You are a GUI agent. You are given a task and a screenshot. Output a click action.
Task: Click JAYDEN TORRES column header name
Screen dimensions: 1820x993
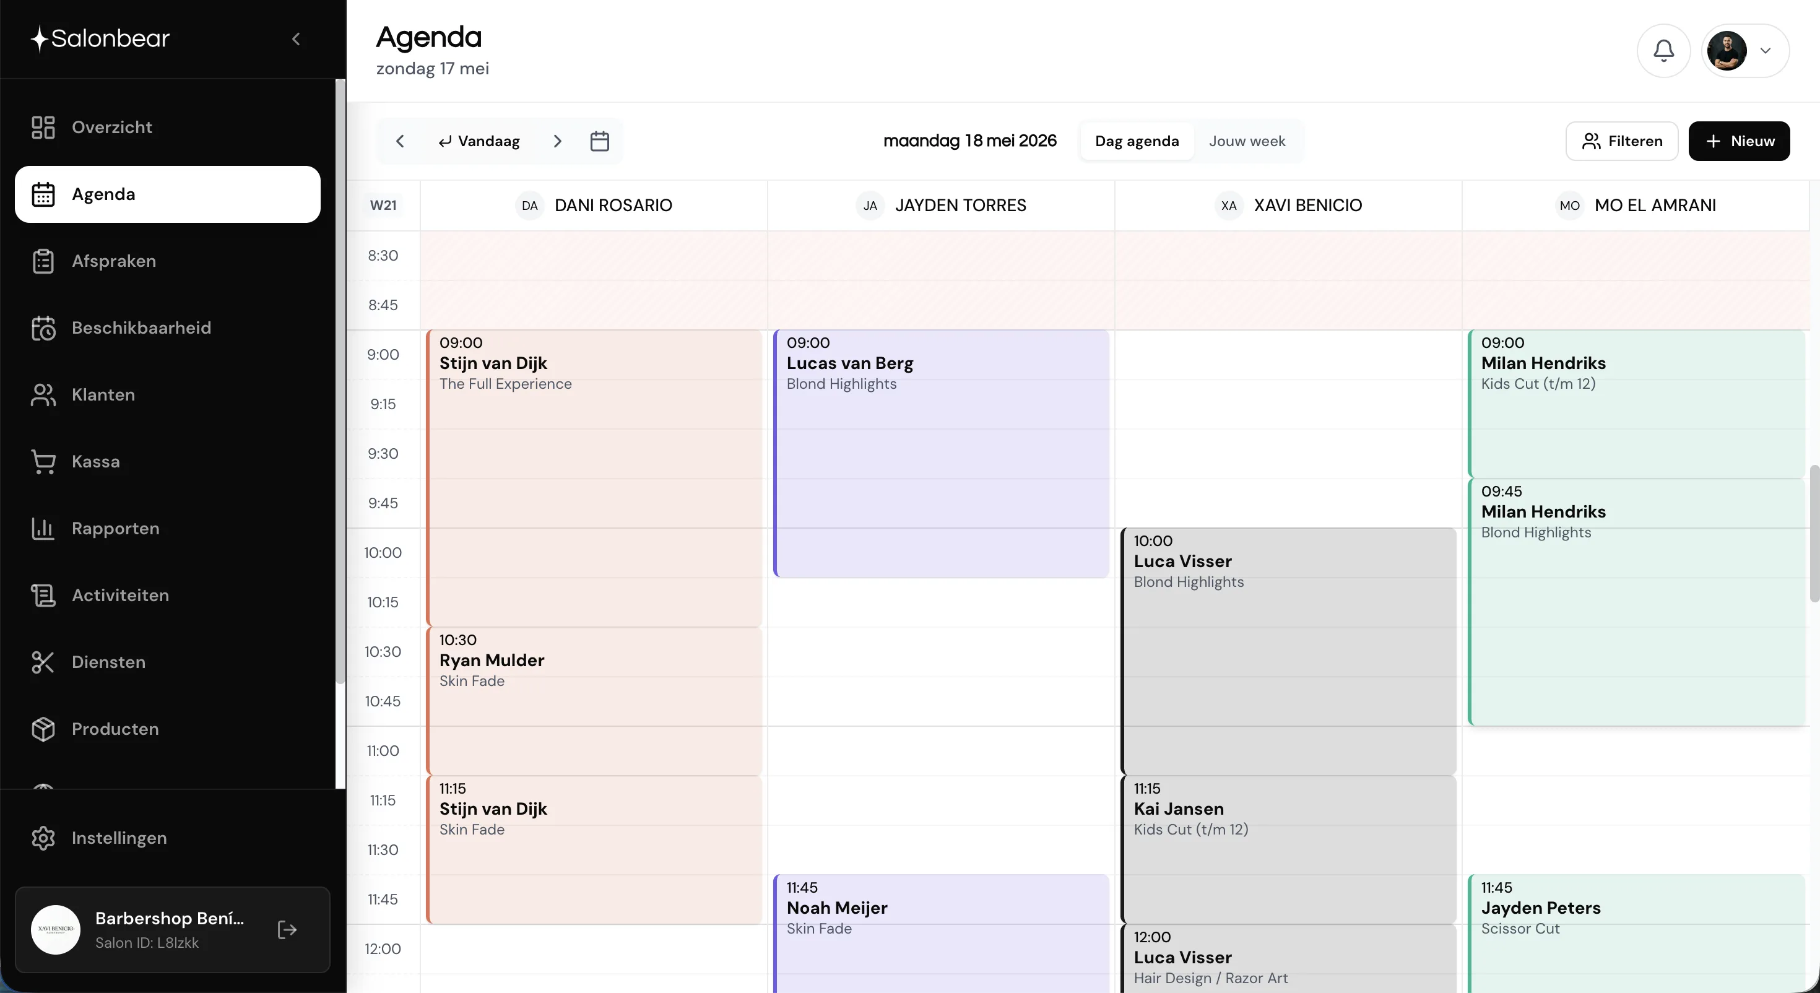coord(960,206)
